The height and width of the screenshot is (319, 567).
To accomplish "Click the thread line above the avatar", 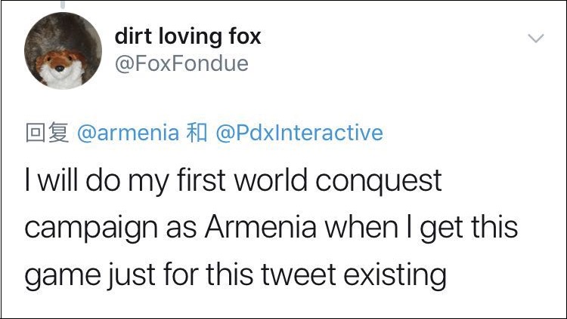I will [x=64, y=5].
